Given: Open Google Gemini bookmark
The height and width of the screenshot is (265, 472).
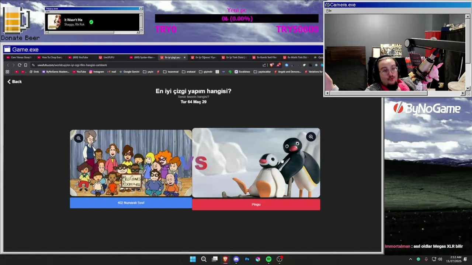Looking at the screenshot, I should pos(129,72).
